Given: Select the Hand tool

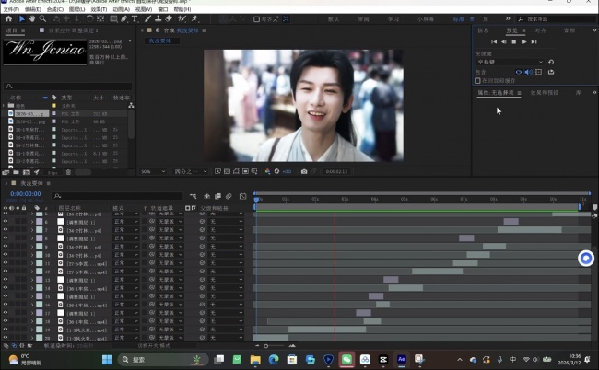Looking at the screenshot, I should [32, 18].
